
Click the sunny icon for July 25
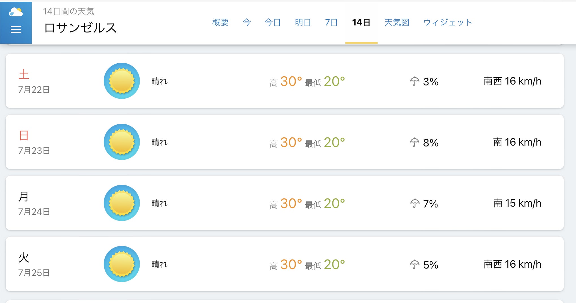click(122, 264)
